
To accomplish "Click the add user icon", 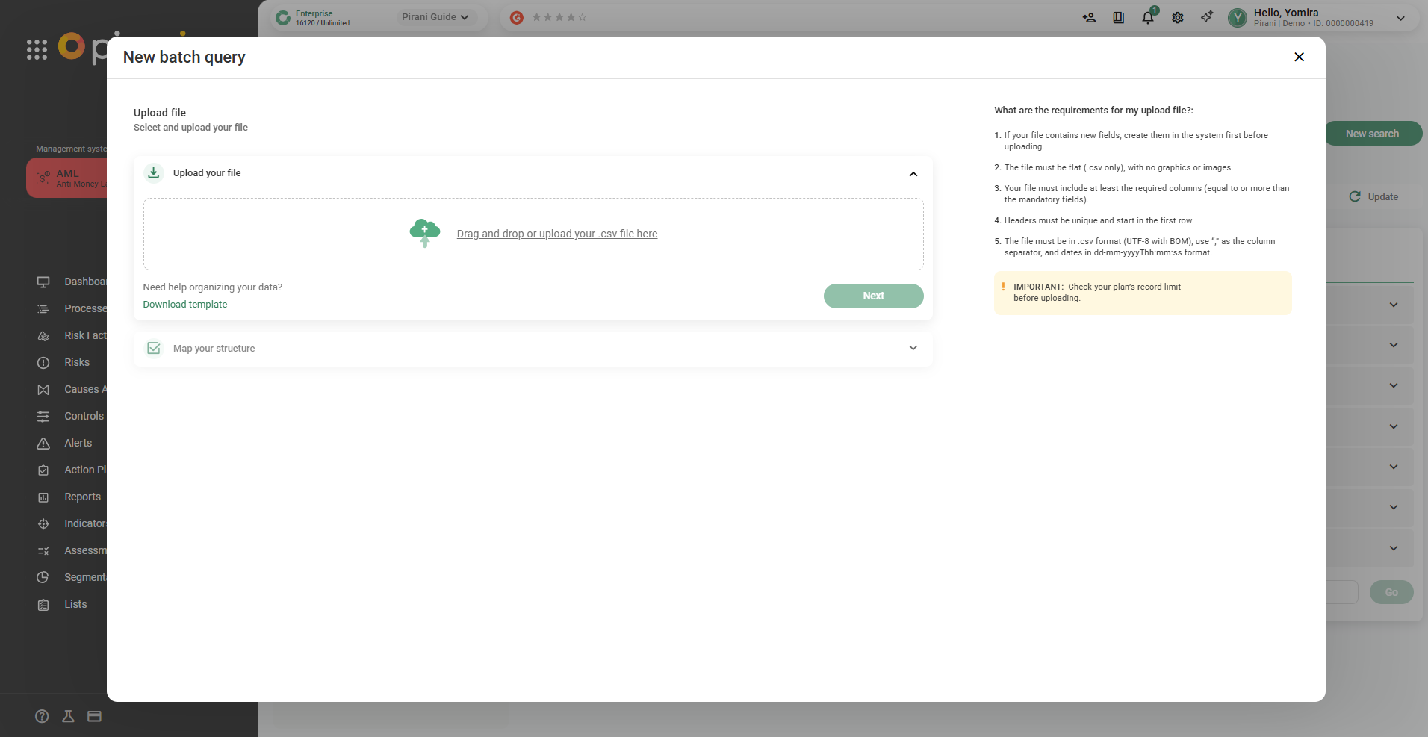I will [1089, 18].
